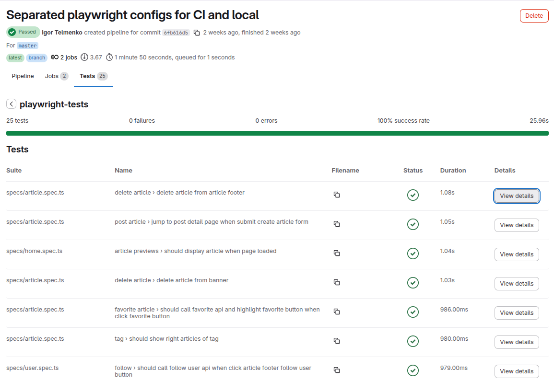Switch to the Pipeline tab
Screen dimensions: 554x381
[x=23, y=76]
